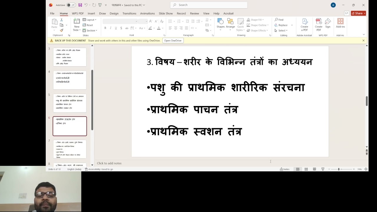Switch to Slide Sorter view icon
The image size is (377, 212).
coord(306,169)
